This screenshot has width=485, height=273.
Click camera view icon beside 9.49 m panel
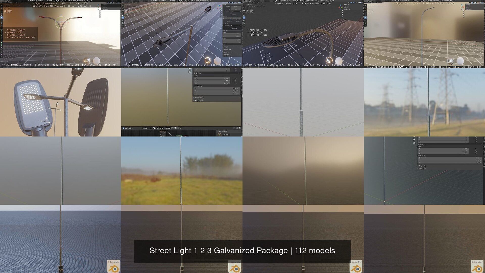pos(414,140)
